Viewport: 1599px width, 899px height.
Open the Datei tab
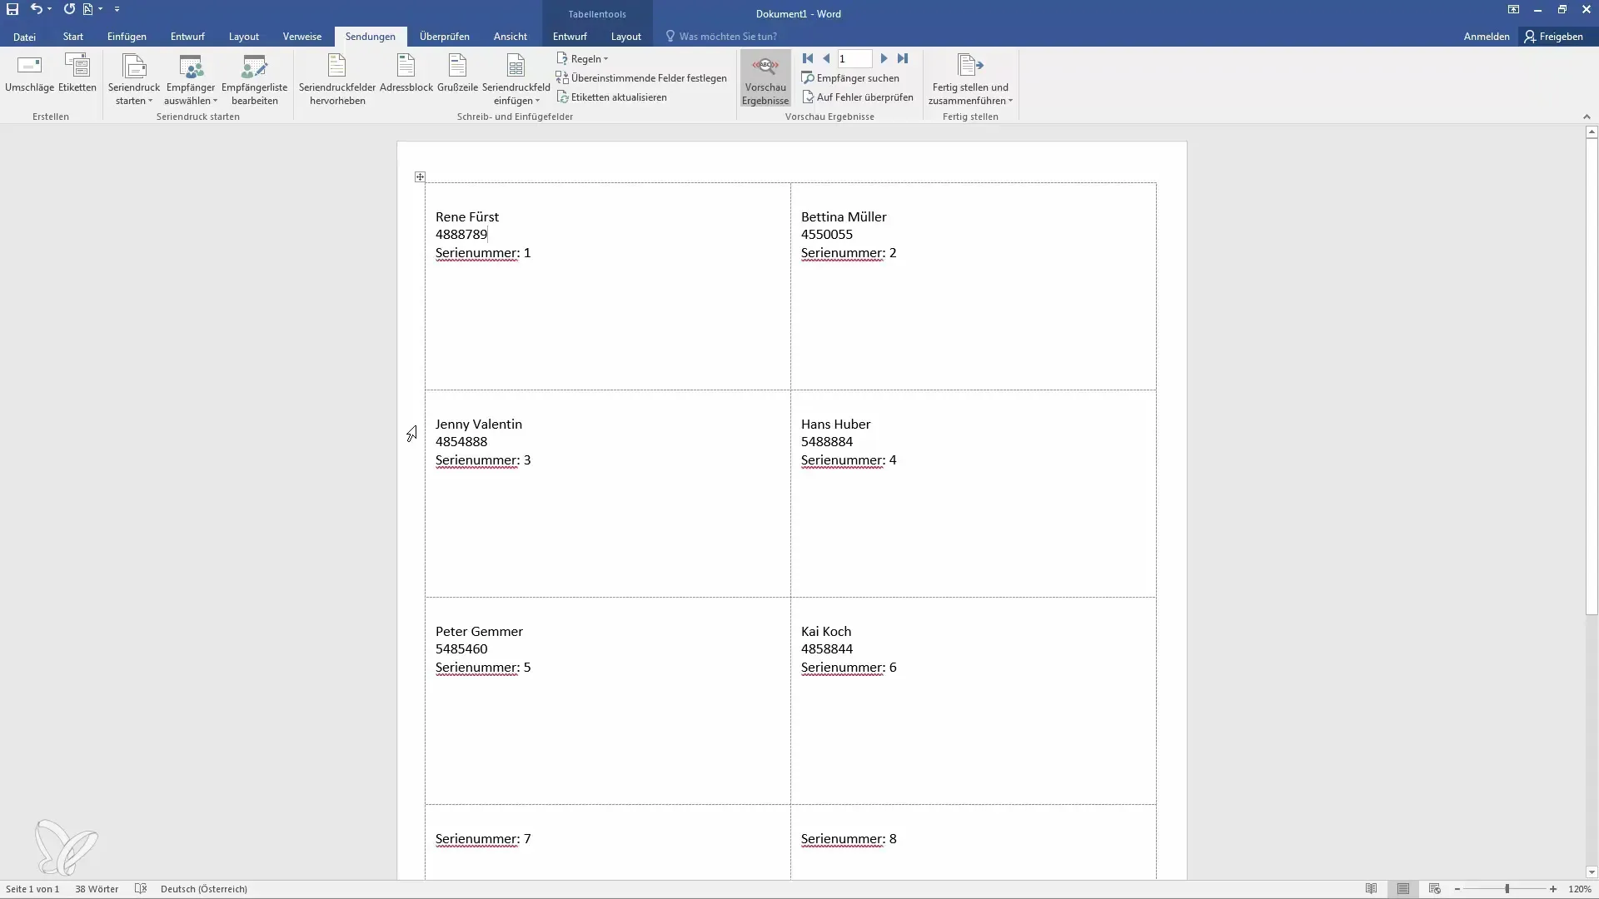point(24,37)
